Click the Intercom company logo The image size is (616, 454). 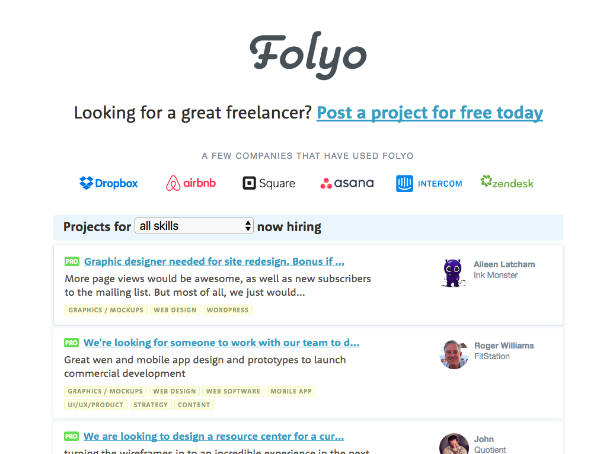429,183
